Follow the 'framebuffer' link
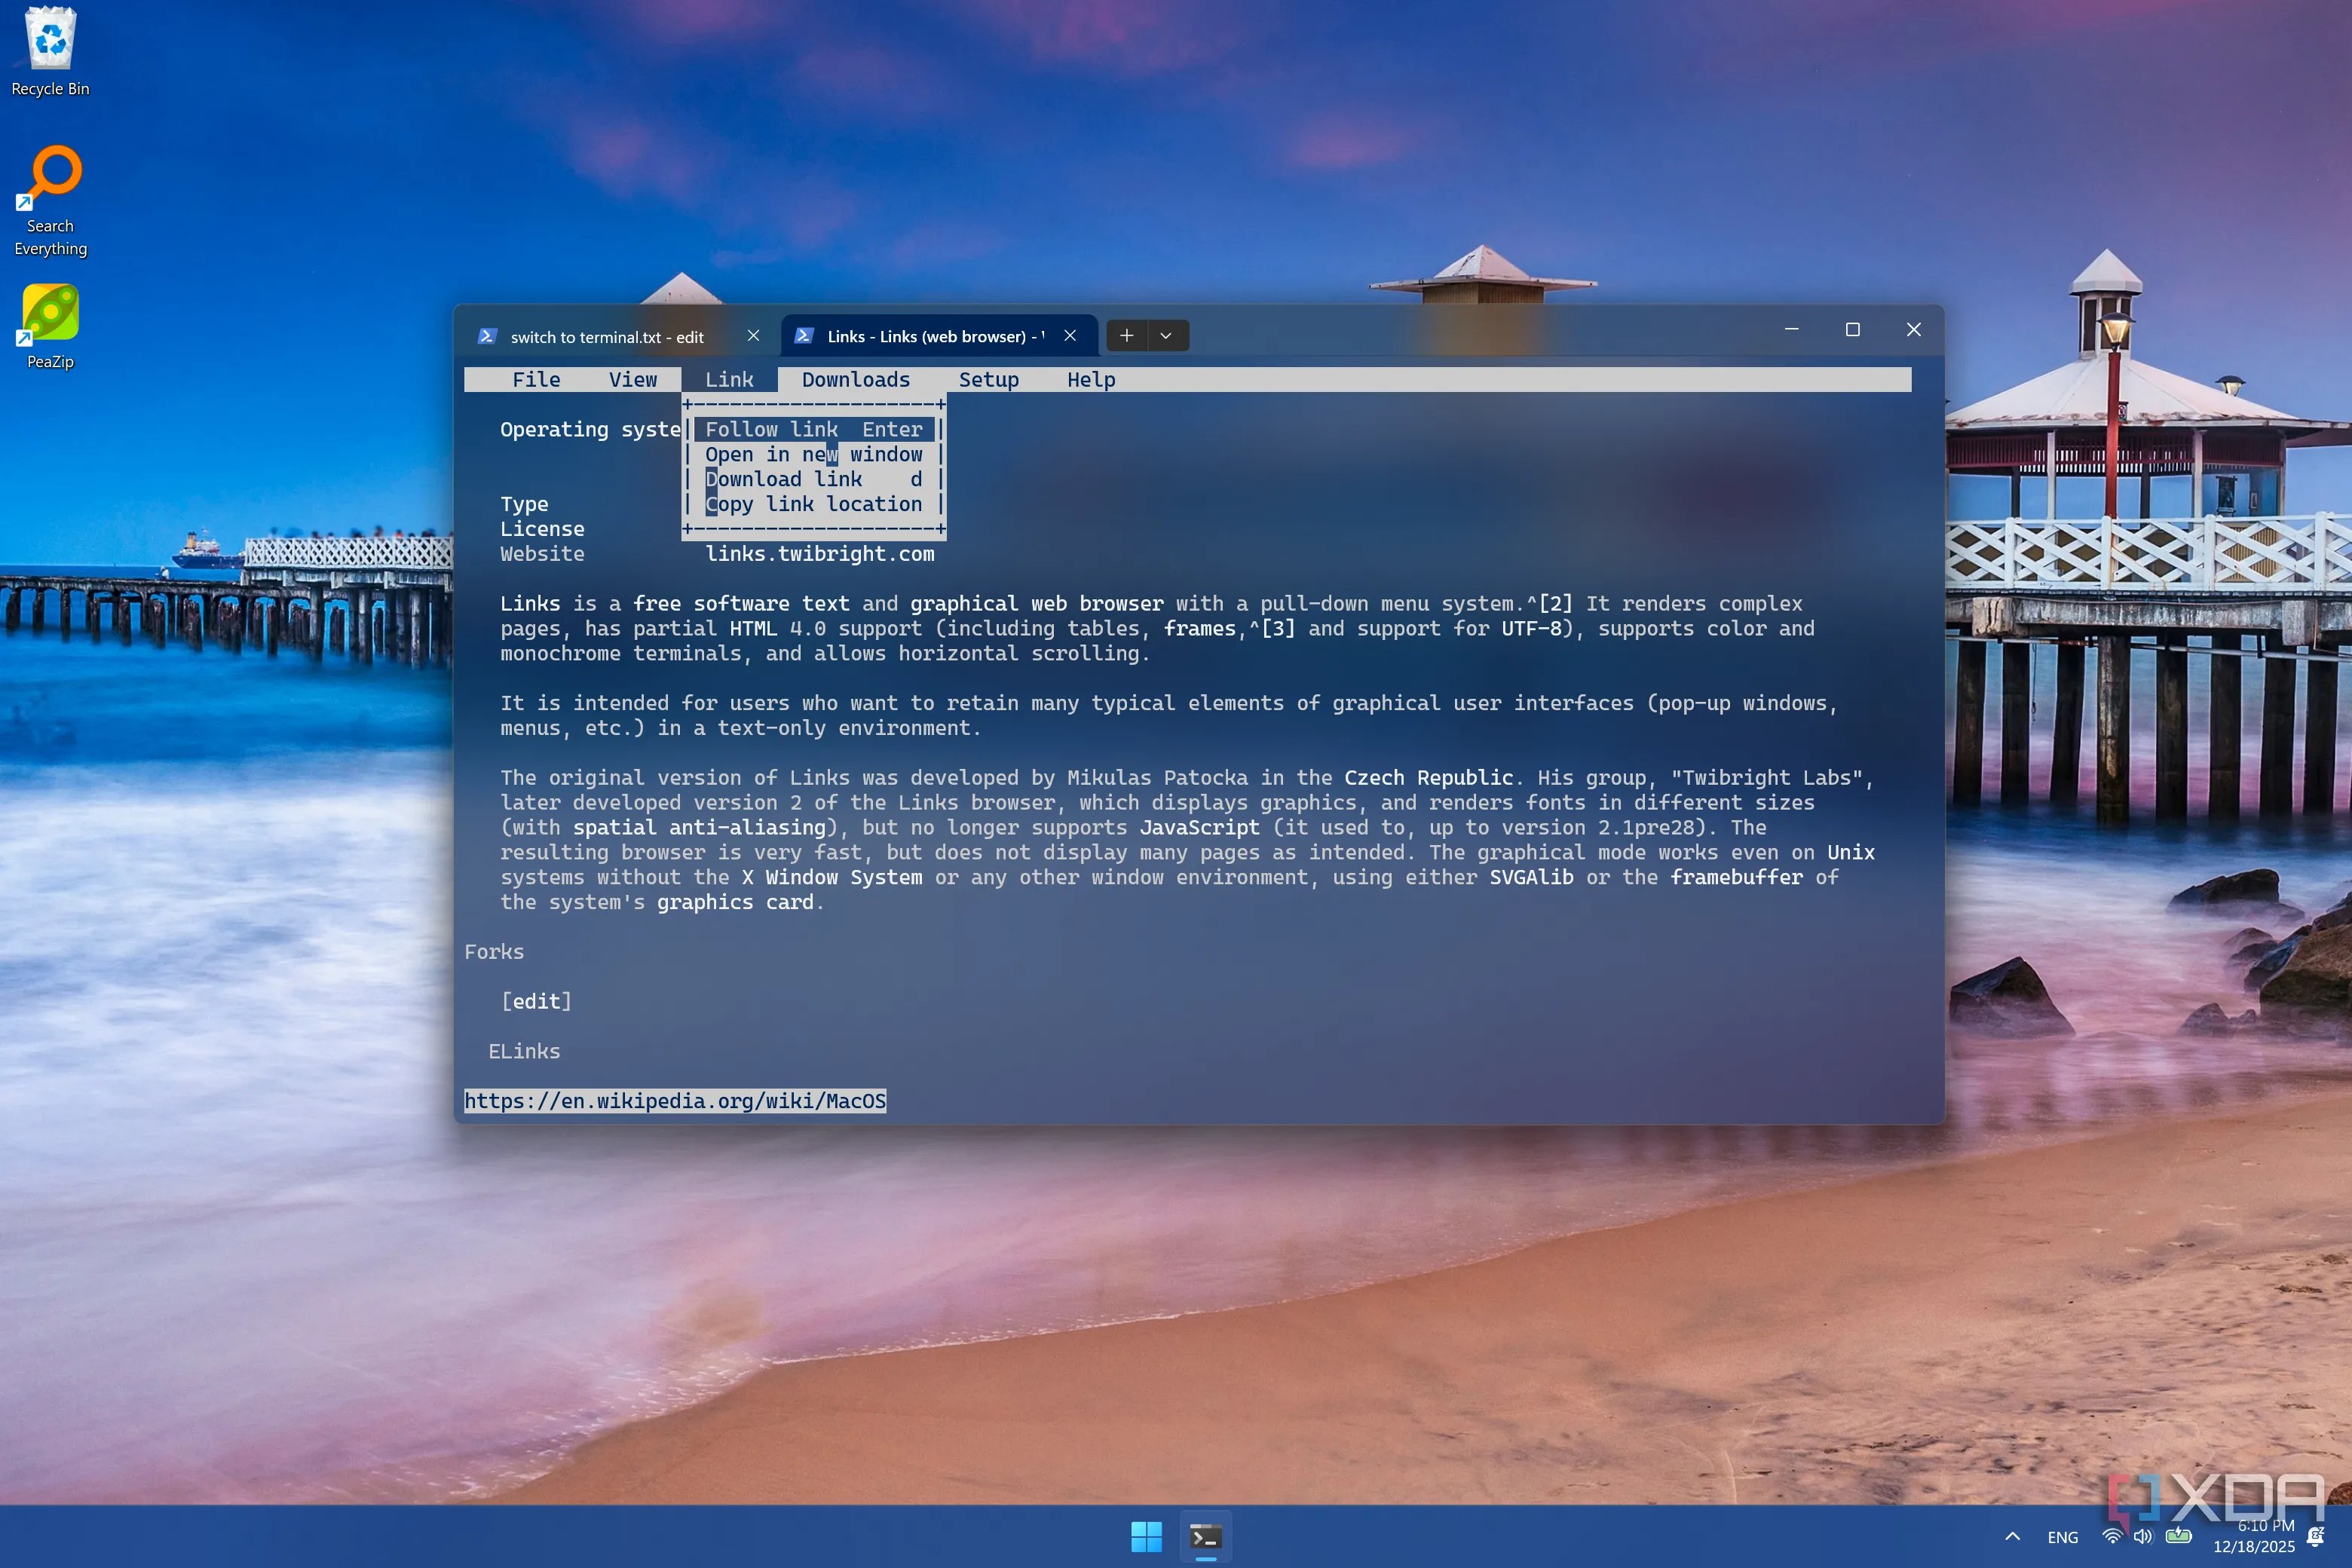Viewport: 2352px width, 1568px height. [x=1737, y=878]
